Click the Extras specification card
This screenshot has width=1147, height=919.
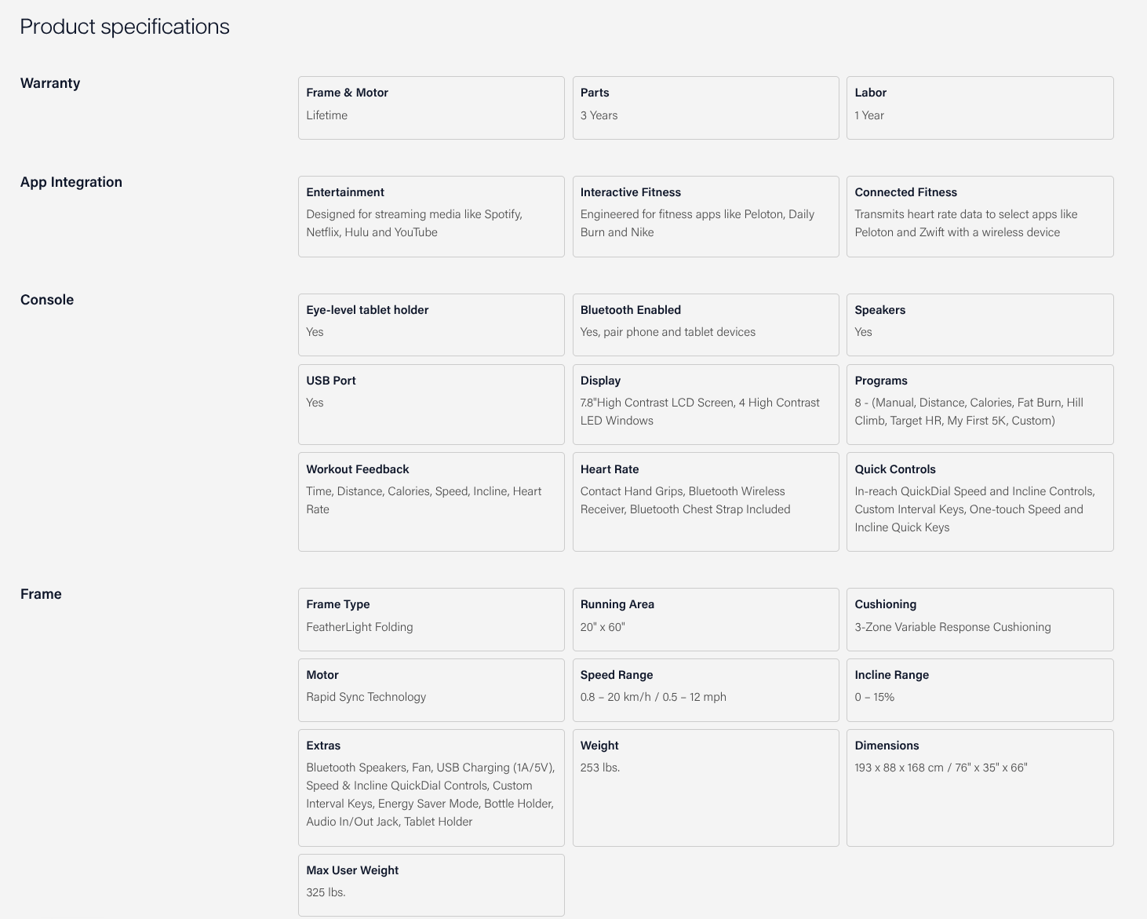point(431,787)
